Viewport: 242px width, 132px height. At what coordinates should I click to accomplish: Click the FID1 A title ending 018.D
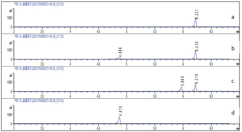(39, 101)
